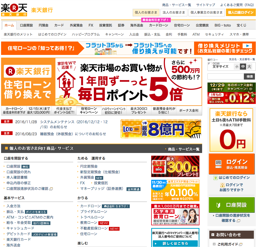Click the NEW badge next to 外貨預金
This screenshot has width=256, height=247.
coord(99,178)
